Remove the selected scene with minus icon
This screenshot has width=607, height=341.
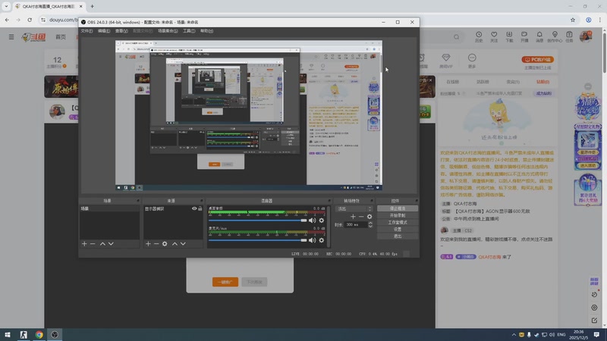click(93, 244)
